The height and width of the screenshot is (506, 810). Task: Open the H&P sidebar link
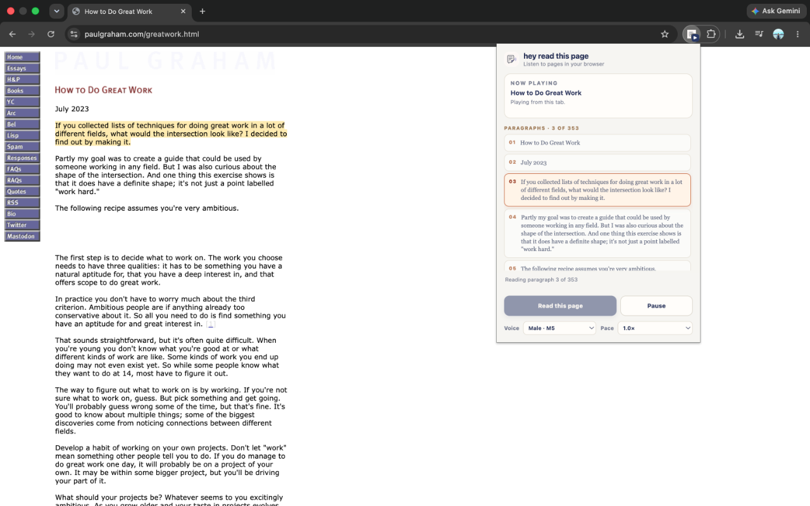click(x=22, y=80)
